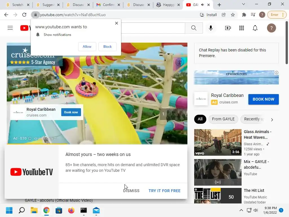Open Firefox from the taskbar
This screenshot has width=289, height=217.
(x=71, y=210)
